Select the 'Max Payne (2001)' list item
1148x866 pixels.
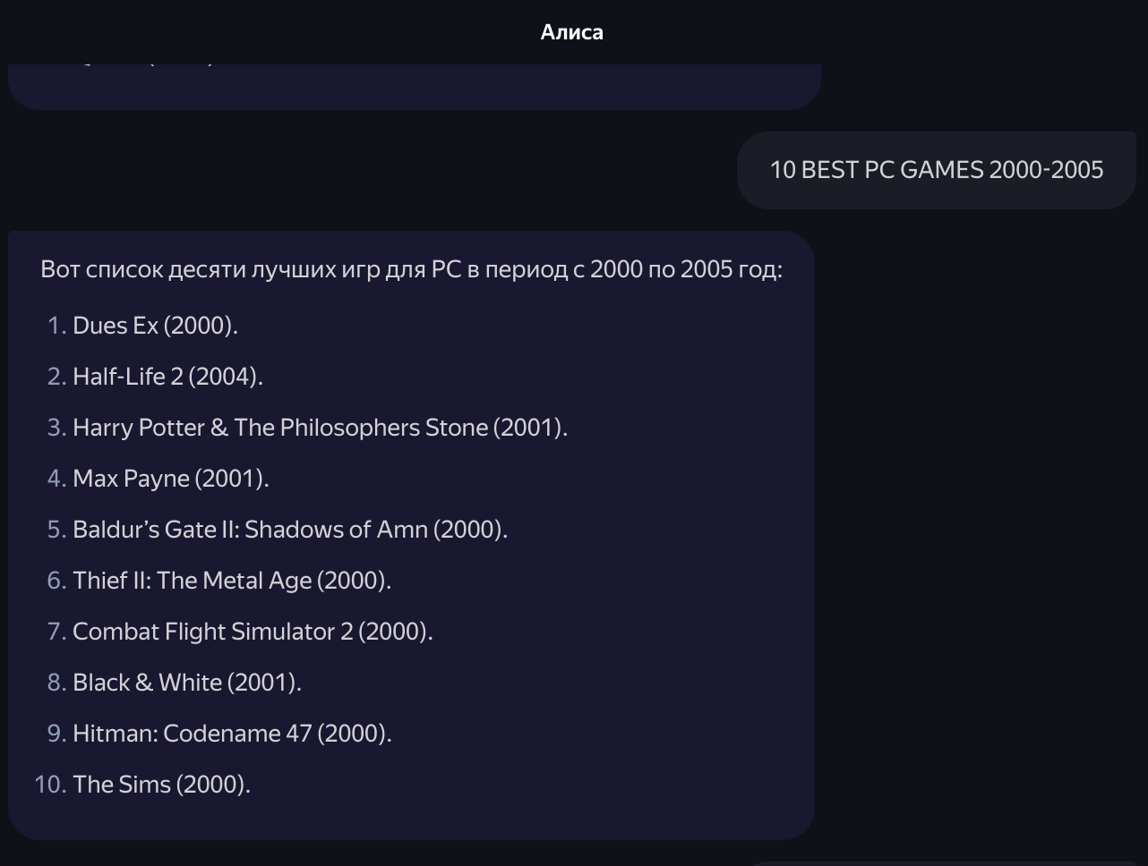[170, 479]
